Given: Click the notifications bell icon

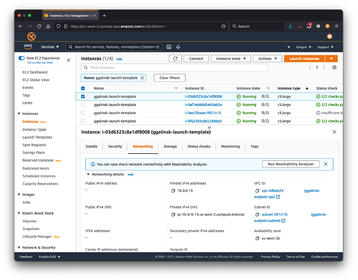Looking at the screenshot, I should click(178, 47).
